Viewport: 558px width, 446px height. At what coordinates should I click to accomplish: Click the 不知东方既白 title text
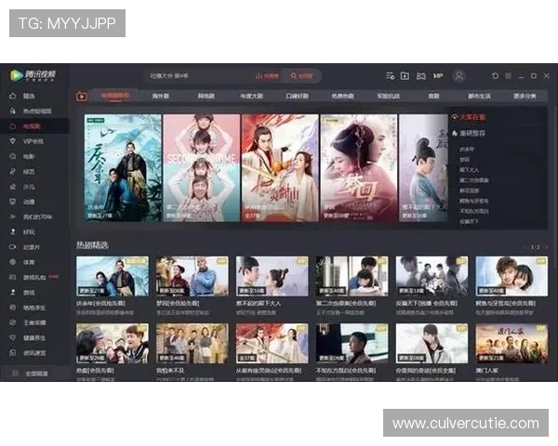coord(346,371)
